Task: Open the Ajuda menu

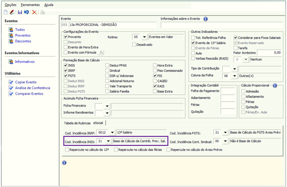Action: tap(49, 5)
